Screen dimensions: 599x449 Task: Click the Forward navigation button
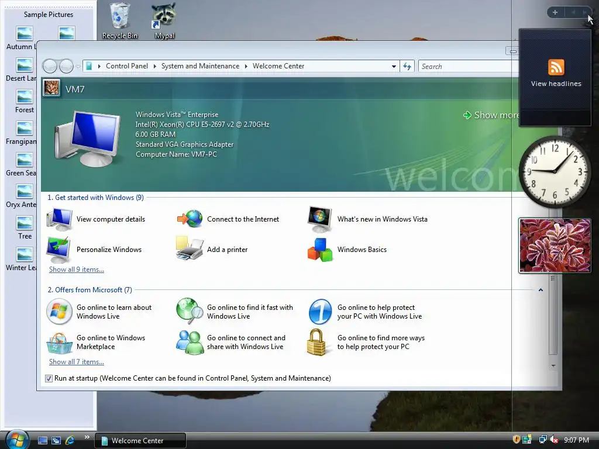click(66, 67)
